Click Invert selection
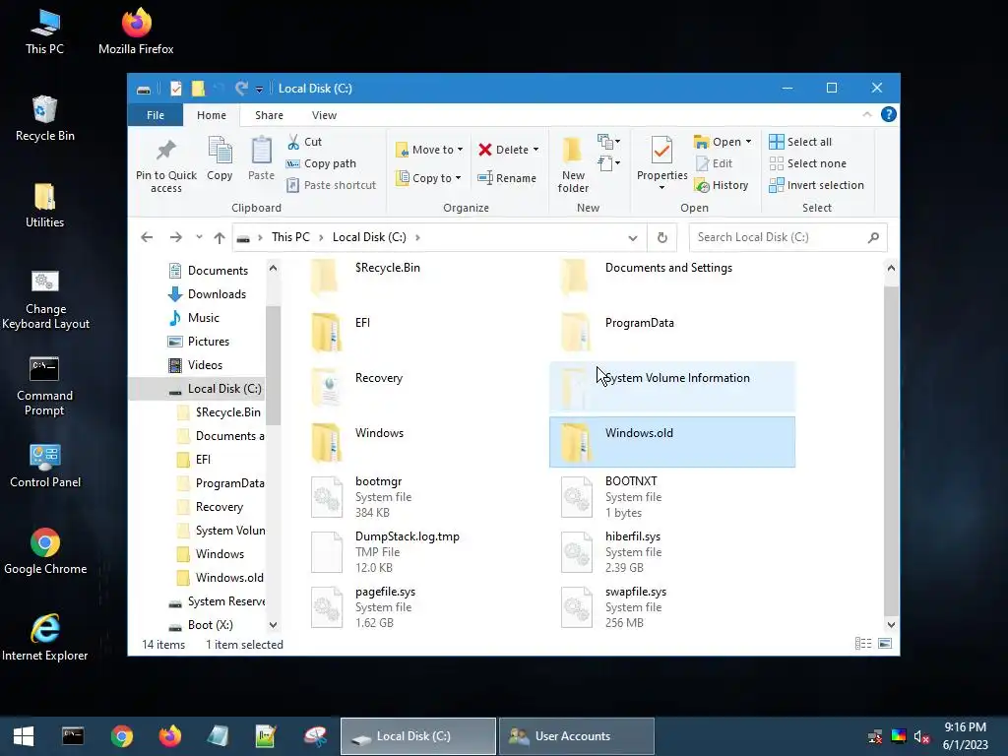This screenshot has width=1008, height=756. tap(816, 185)
